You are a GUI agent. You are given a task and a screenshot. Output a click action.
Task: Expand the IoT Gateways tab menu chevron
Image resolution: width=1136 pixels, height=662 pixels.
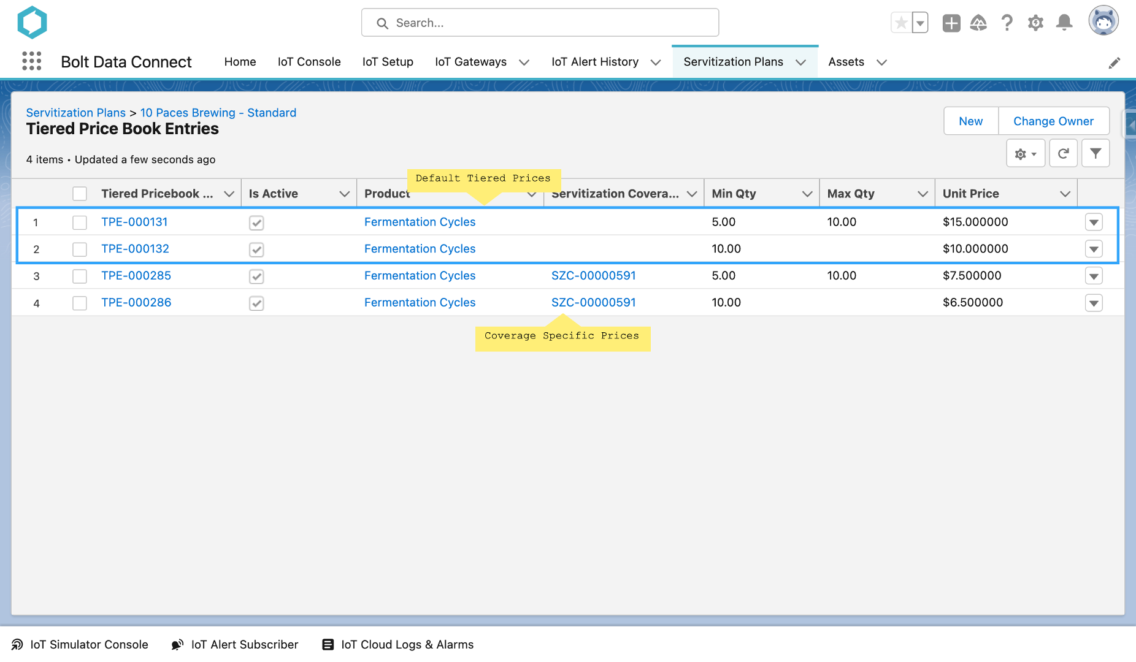[x=524, y=63]
